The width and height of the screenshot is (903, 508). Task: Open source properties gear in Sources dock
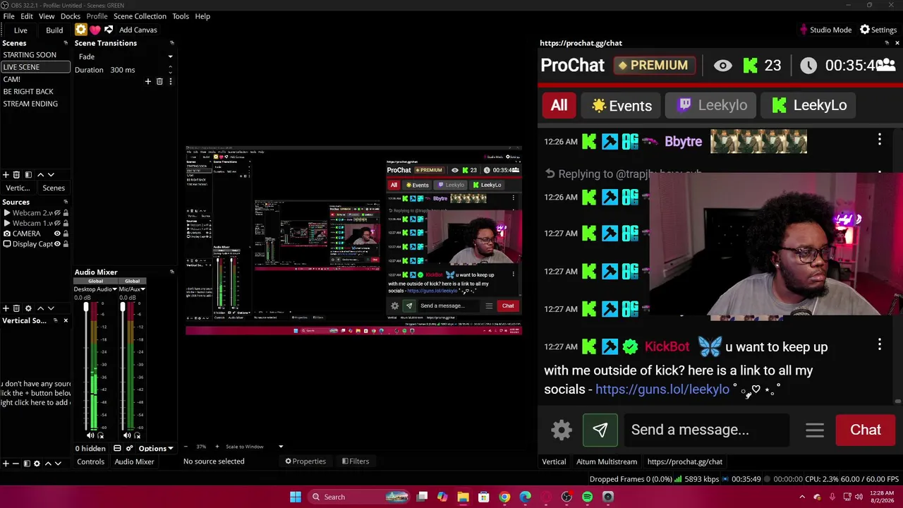pyautogui.click(x=28, y=308)
